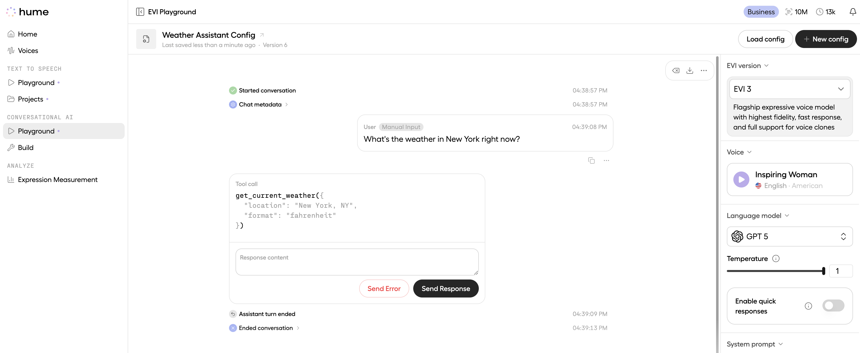This screenshot has height=353, width=860.
Task: Open the EVI 3 version dropdown
Action: (790, 89)
